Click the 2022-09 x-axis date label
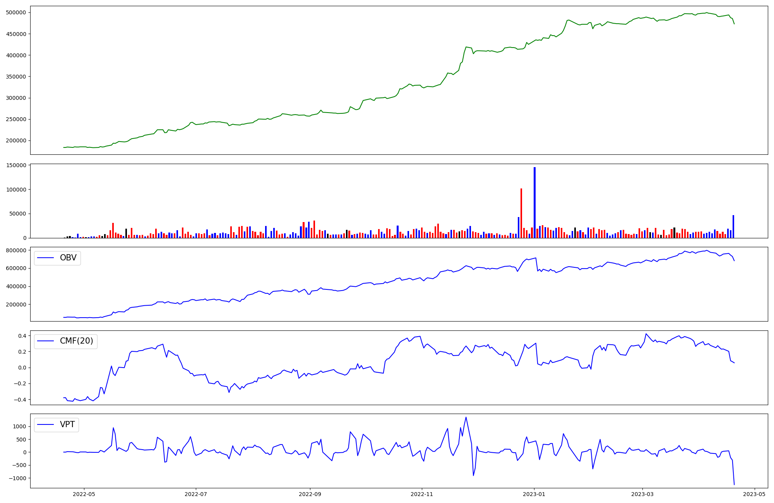This screenshot has width=774, height=503. tap(310, 494)
